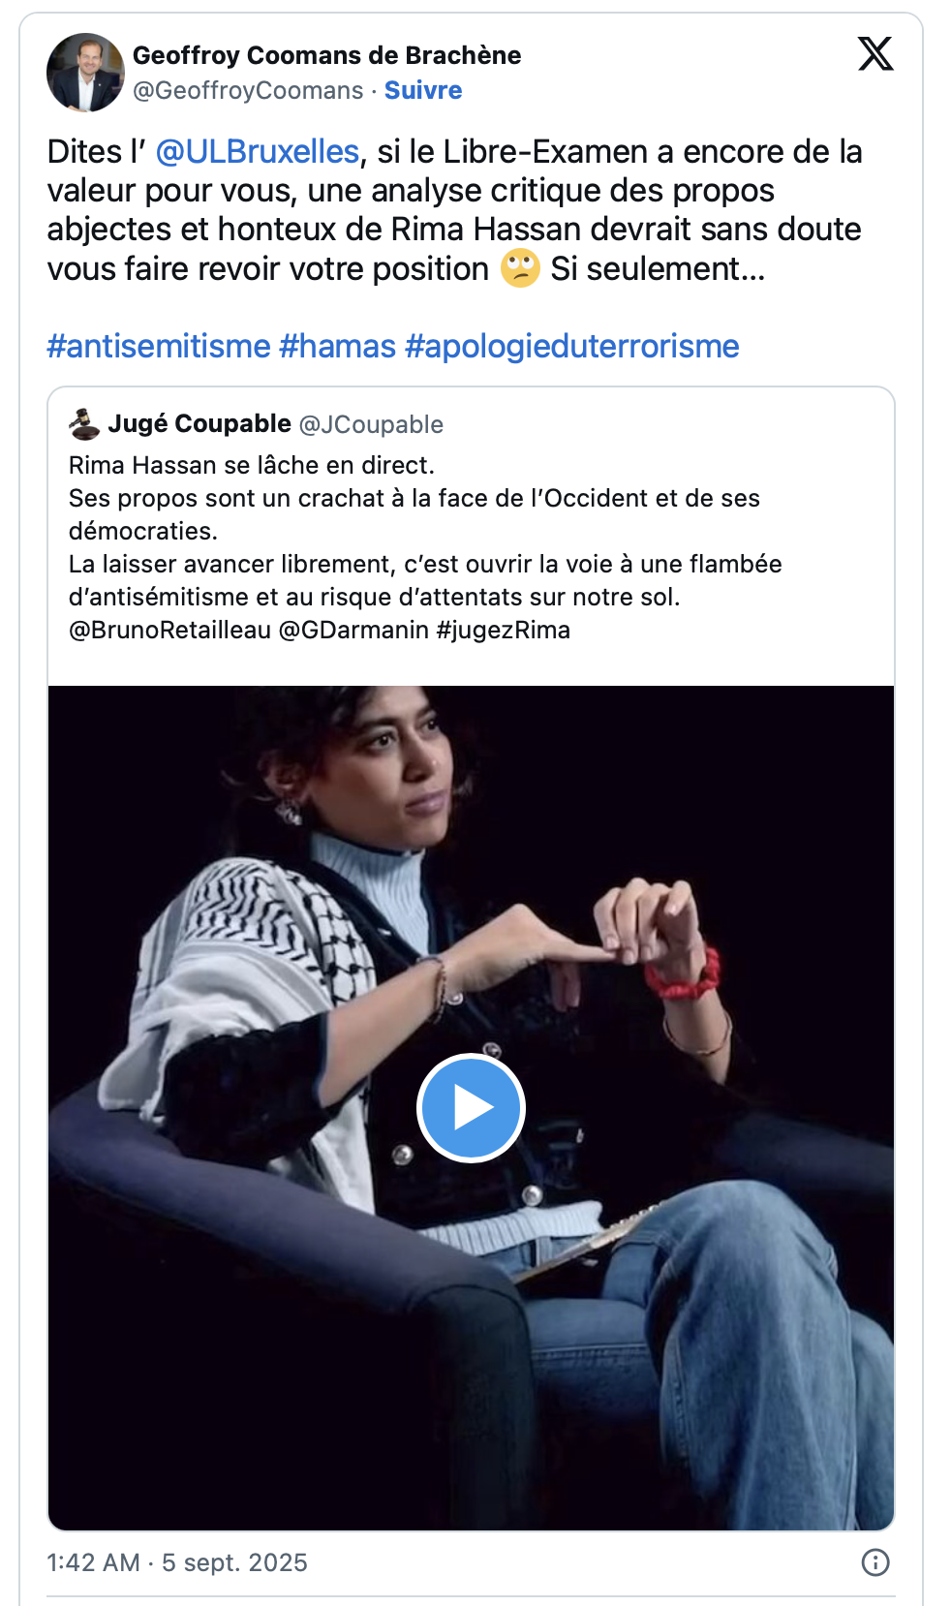Click the @GeoffroyCoomans handle

tap(248, 90)
